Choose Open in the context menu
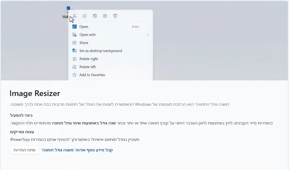289x170 pixels. pos(111,27)
